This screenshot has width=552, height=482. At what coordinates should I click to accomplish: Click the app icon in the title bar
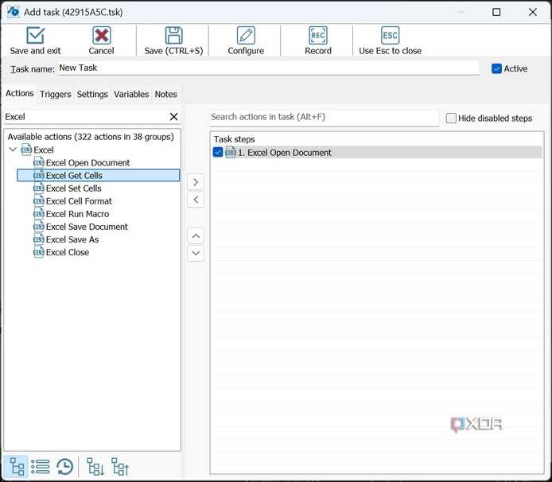14,12
